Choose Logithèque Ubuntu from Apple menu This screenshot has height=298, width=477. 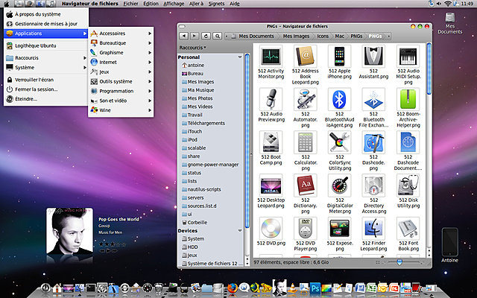tap(46, 45)
